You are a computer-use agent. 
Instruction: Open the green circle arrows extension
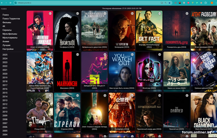point(197,3)
